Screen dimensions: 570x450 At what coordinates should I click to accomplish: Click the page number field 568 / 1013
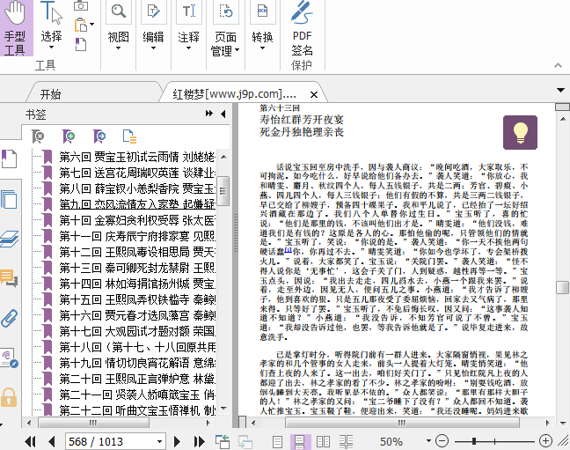click(111, 441)
